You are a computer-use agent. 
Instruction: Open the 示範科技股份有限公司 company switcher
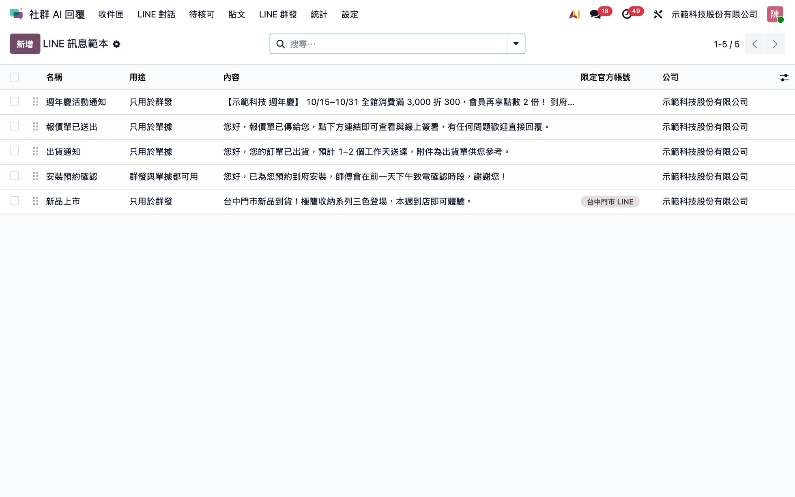pos(714,14)
